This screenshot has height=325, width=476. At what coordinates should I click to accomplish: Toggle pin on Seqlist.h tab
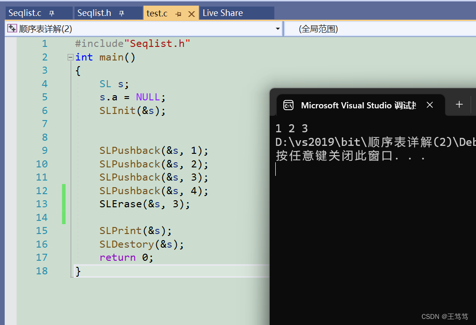click(121, 13)
